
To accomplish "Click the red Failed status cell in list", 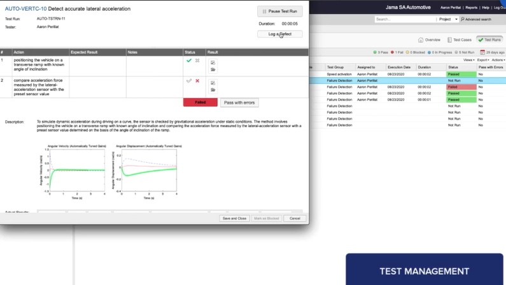I will tap(461, 87).
